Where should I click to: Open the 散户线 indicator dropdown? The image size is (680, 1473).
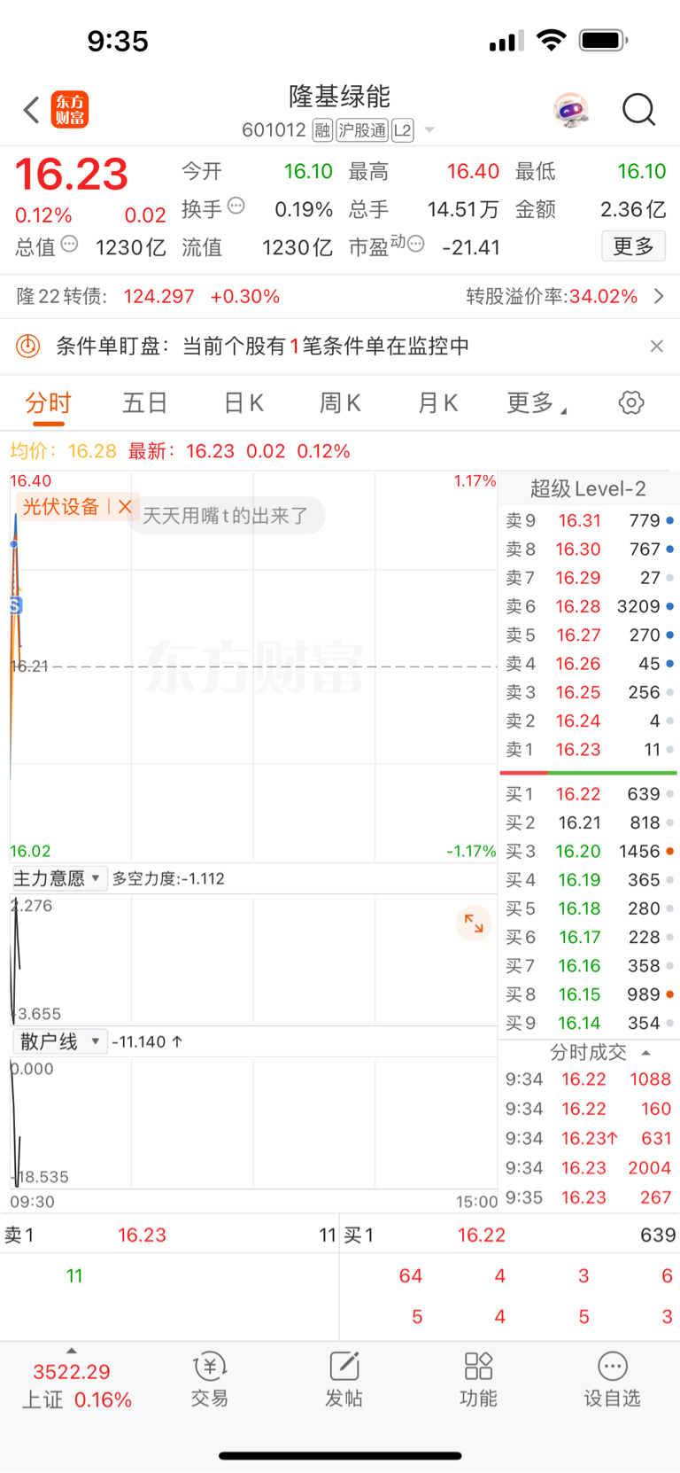click(59, 1041)
